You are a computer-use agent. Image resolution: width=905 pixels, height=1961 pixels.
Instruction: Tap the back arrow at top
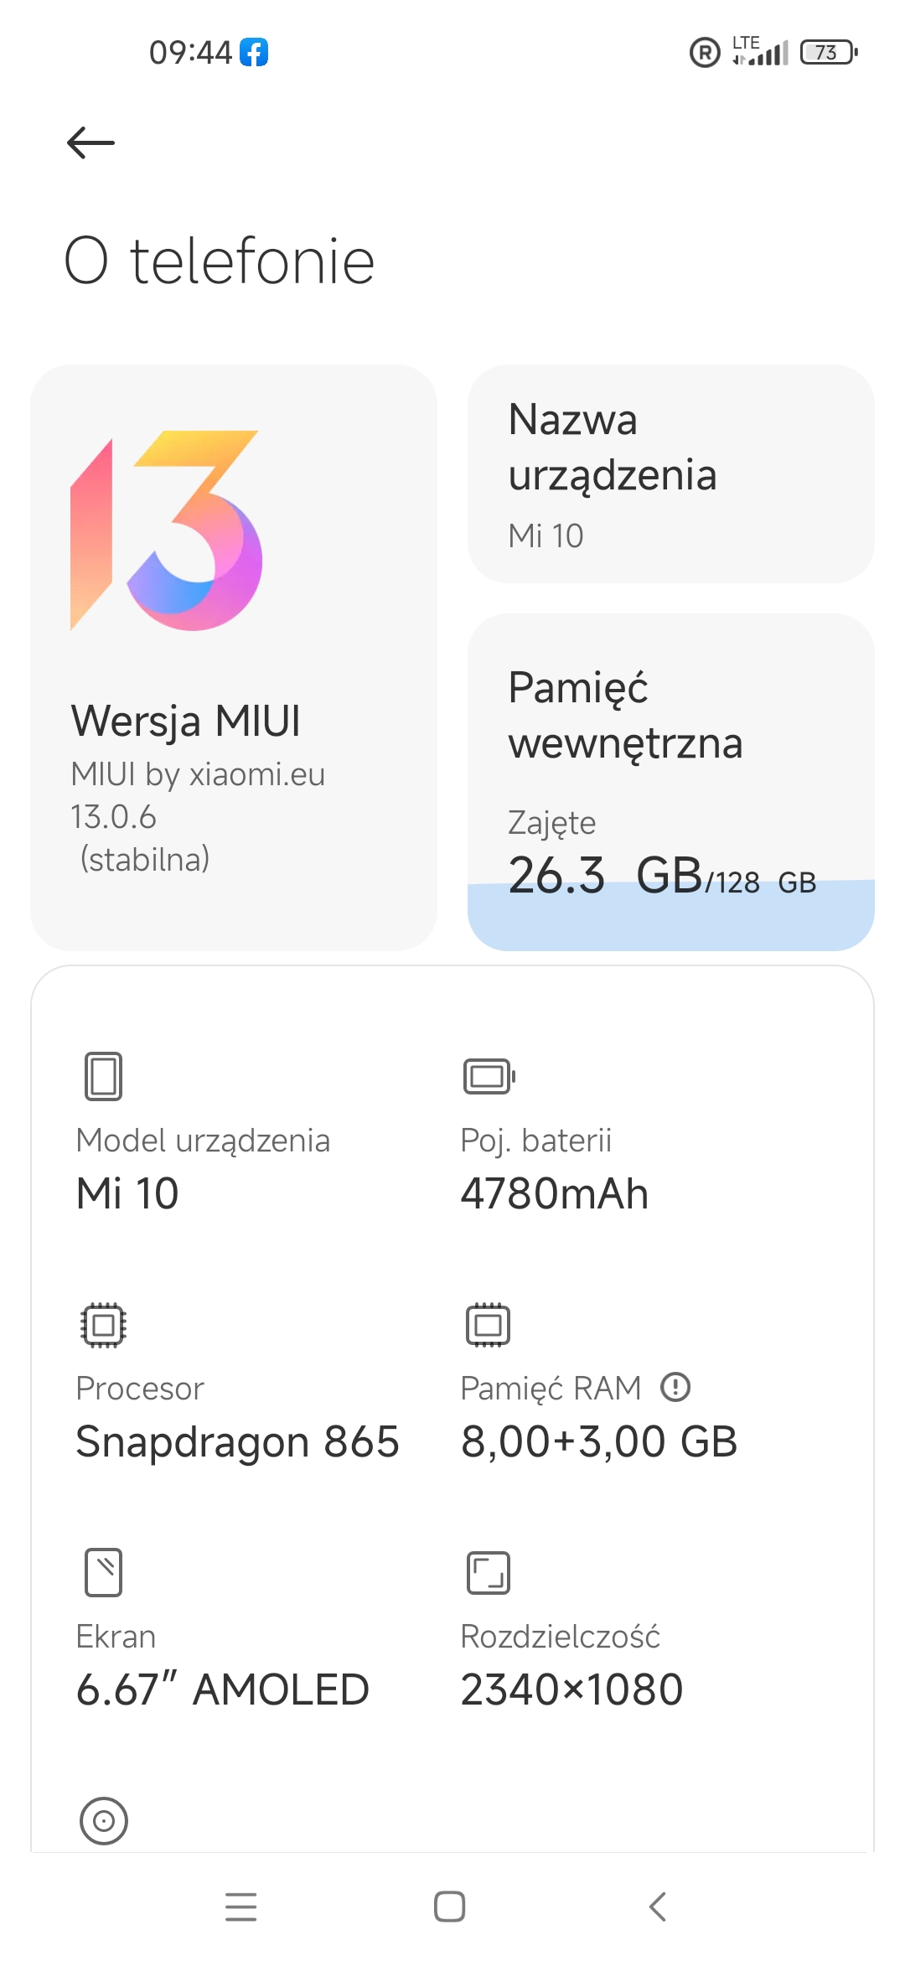[x=90, y=143]
